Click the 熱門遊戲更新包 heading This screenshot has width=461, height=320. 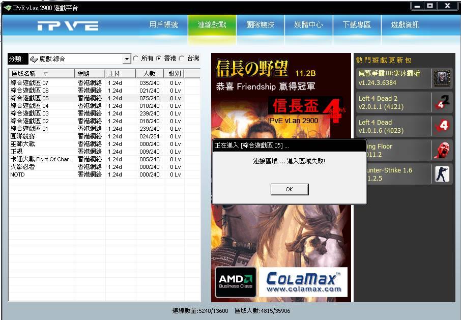point(384,60)
